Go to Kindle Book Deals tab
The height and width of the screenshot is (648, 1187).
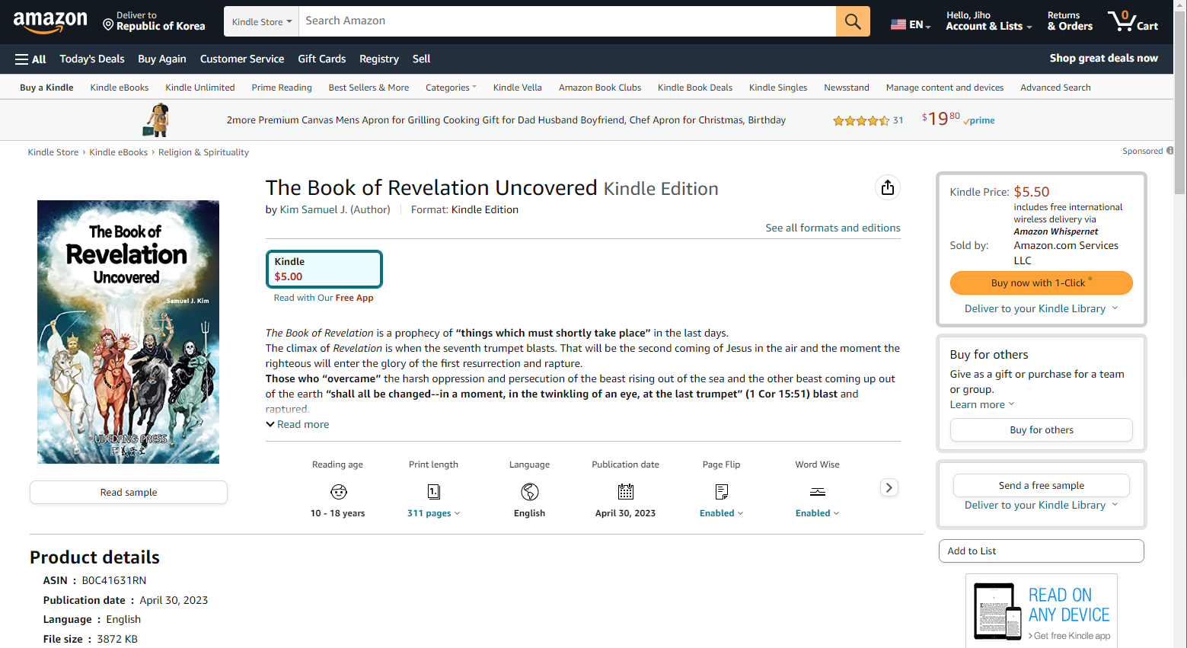click(x=694, y=88)
